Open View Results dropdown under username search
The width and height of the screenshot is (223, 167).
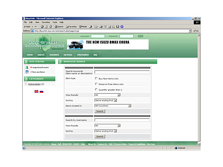[x=107, y=126]
